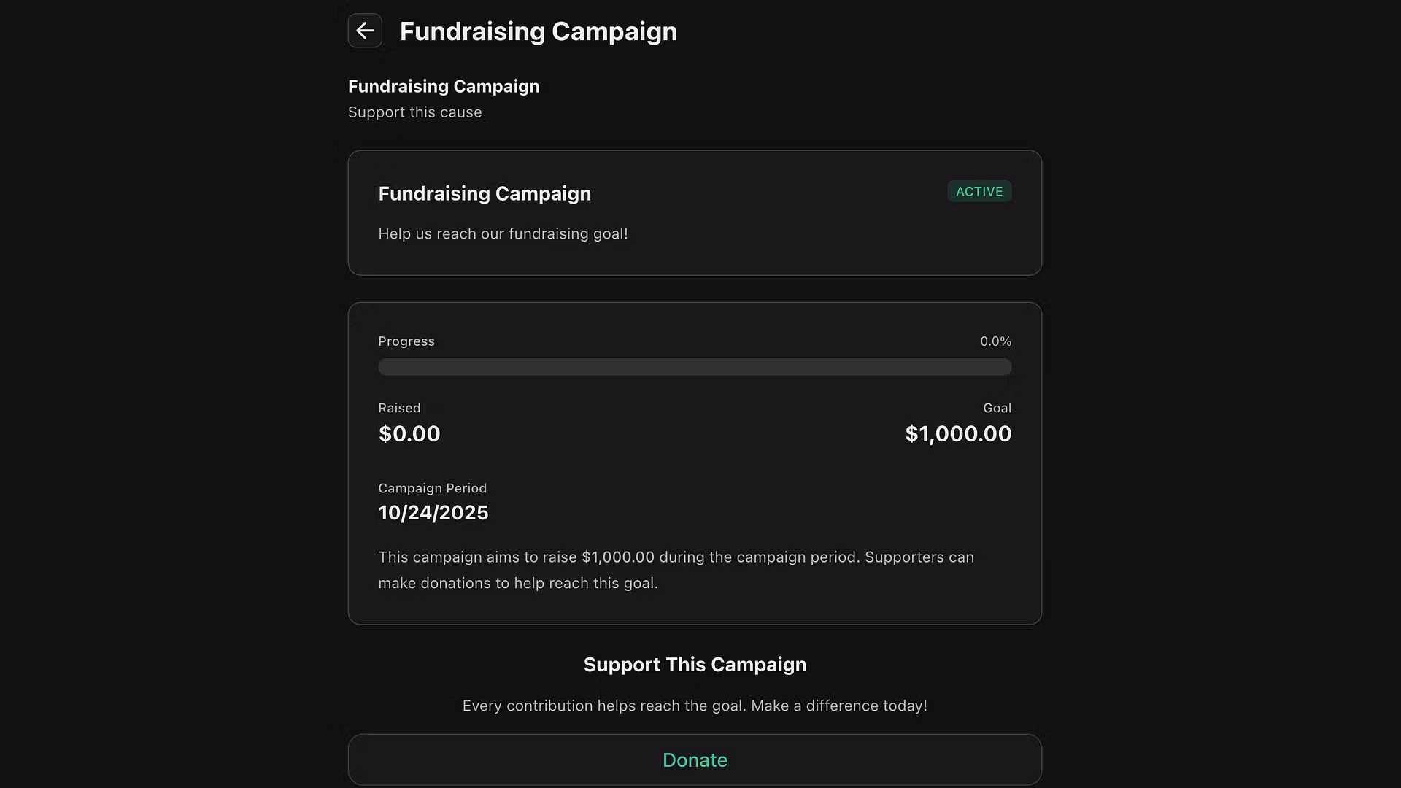Click the 'Progress' label

tap(406, 341)
